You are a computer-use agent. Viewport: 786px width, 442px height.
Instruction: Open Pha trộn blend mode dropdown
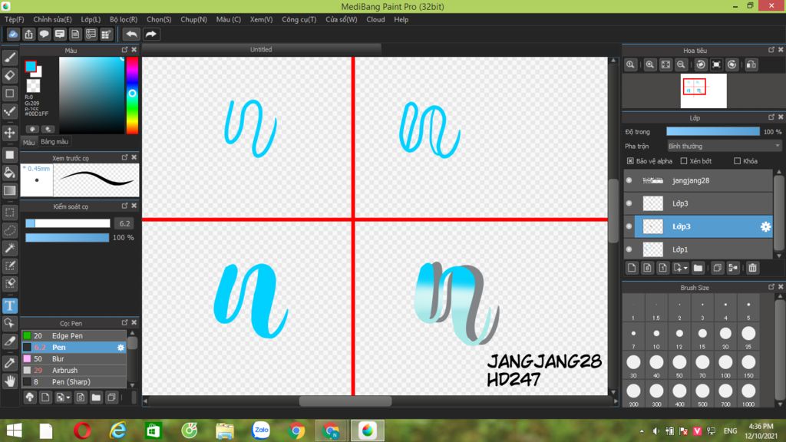(x=724, y=147)
